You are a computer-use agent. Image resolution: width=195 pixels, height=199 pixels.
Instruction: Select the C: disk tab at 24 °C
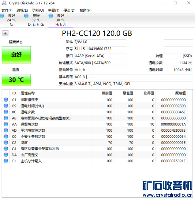click(x=12, y=20)
